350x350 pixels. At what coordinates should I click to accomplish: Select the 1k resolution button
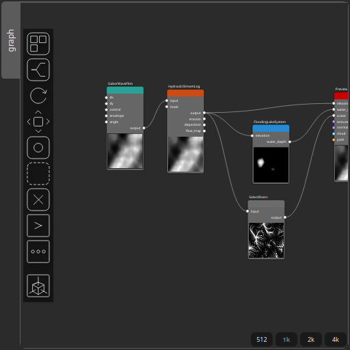[286, 340]
